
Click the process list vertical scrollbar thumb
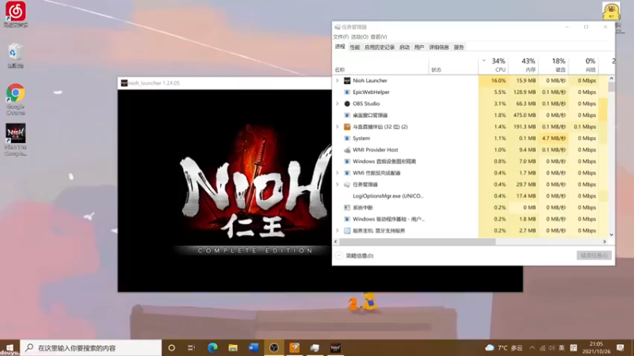tap(611, 87)
